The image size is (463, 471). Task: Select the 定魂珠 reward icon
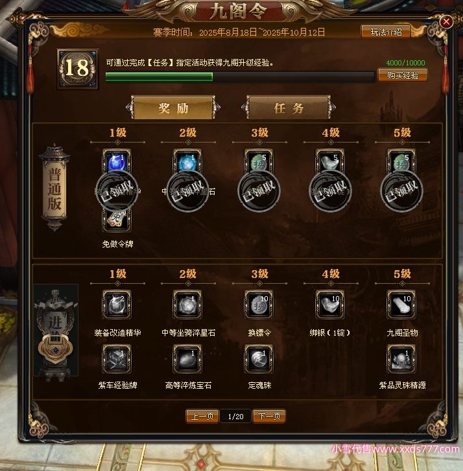259,359
